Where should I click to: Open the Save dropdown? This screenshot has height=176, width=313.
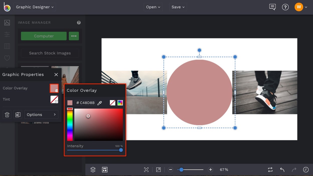178,7
